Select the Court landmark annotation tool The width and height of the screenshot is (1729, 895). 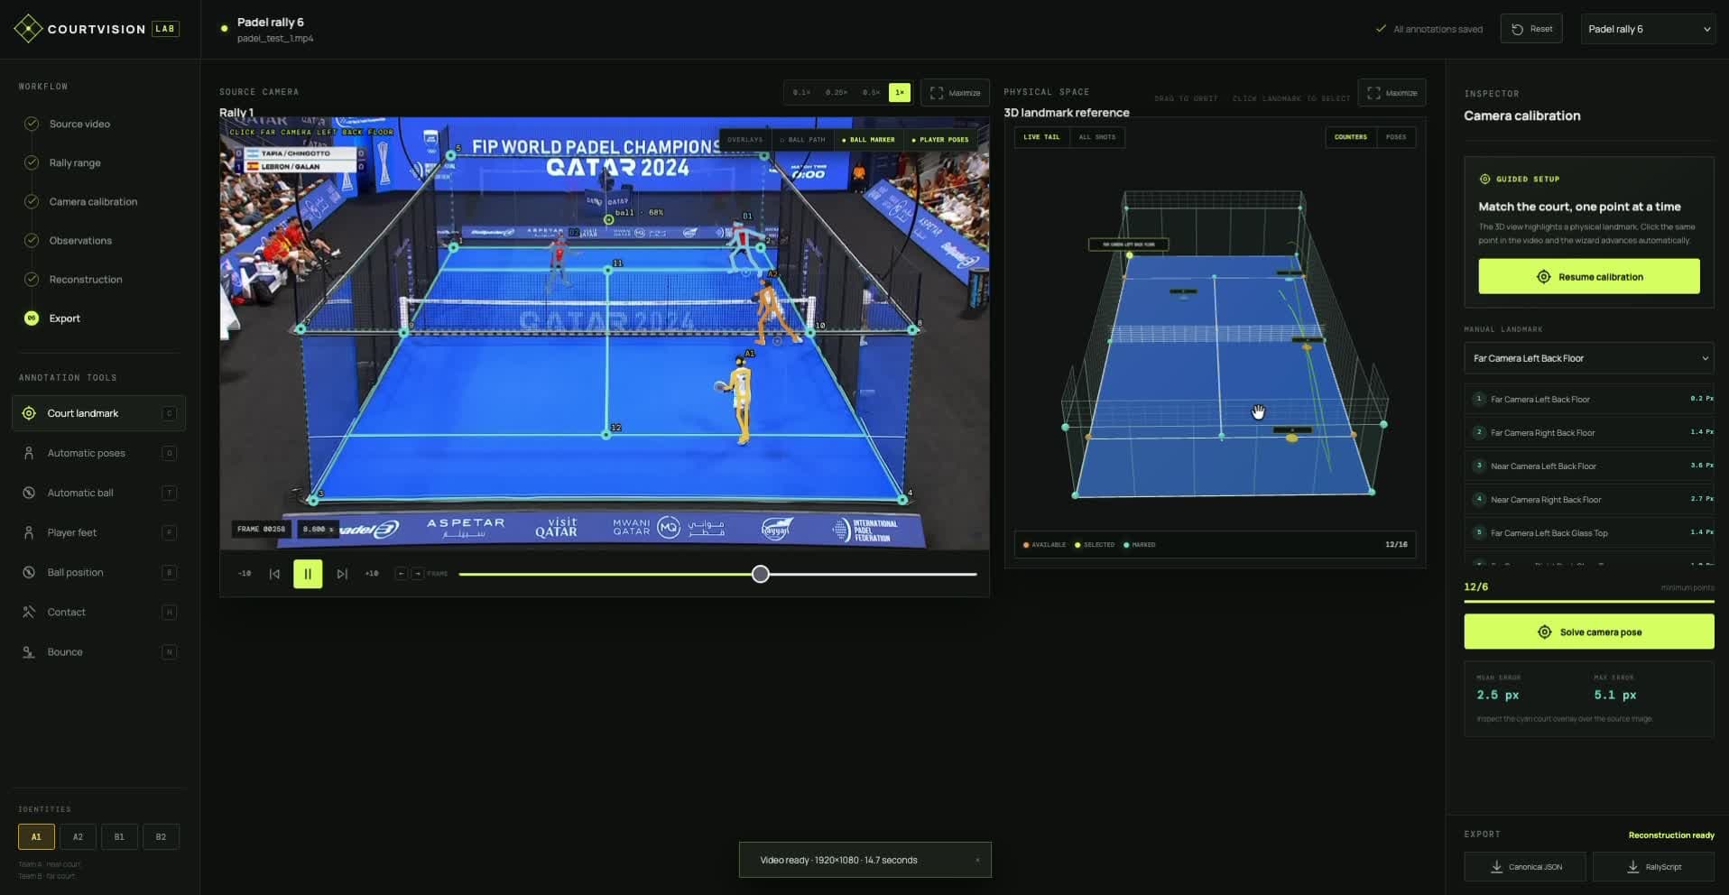point(98,413)
